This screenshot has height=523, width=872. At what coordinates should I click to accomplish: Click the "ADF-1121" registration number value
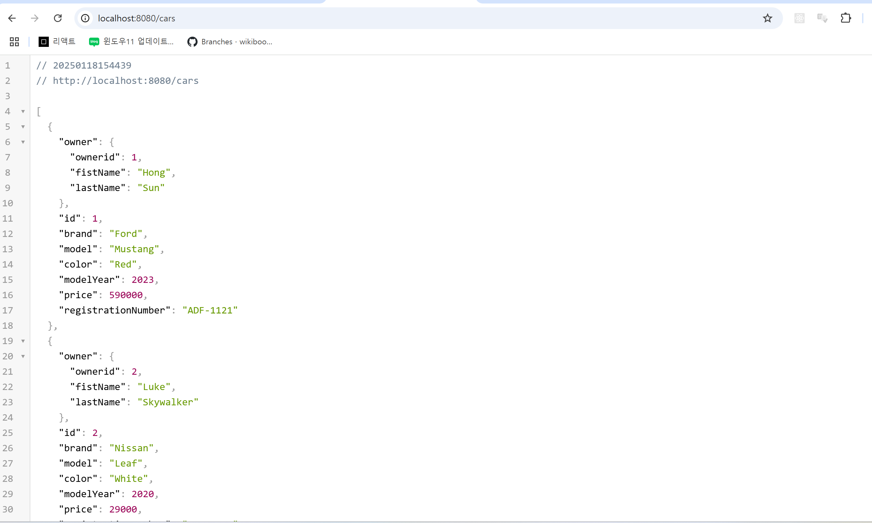click(210, 311)
